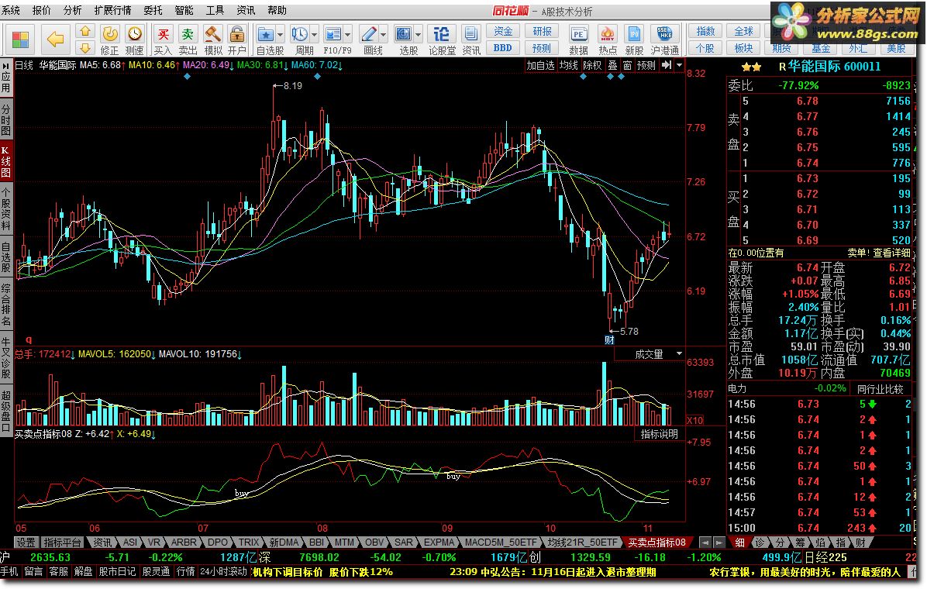This screenshot has height=589, width=927.
Task: Click the 卖出 sell icon
Action: click(188, 40)
